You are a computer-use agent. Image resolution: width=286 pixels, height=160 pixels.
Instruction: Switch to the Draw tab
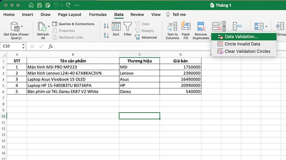[45, 15]
